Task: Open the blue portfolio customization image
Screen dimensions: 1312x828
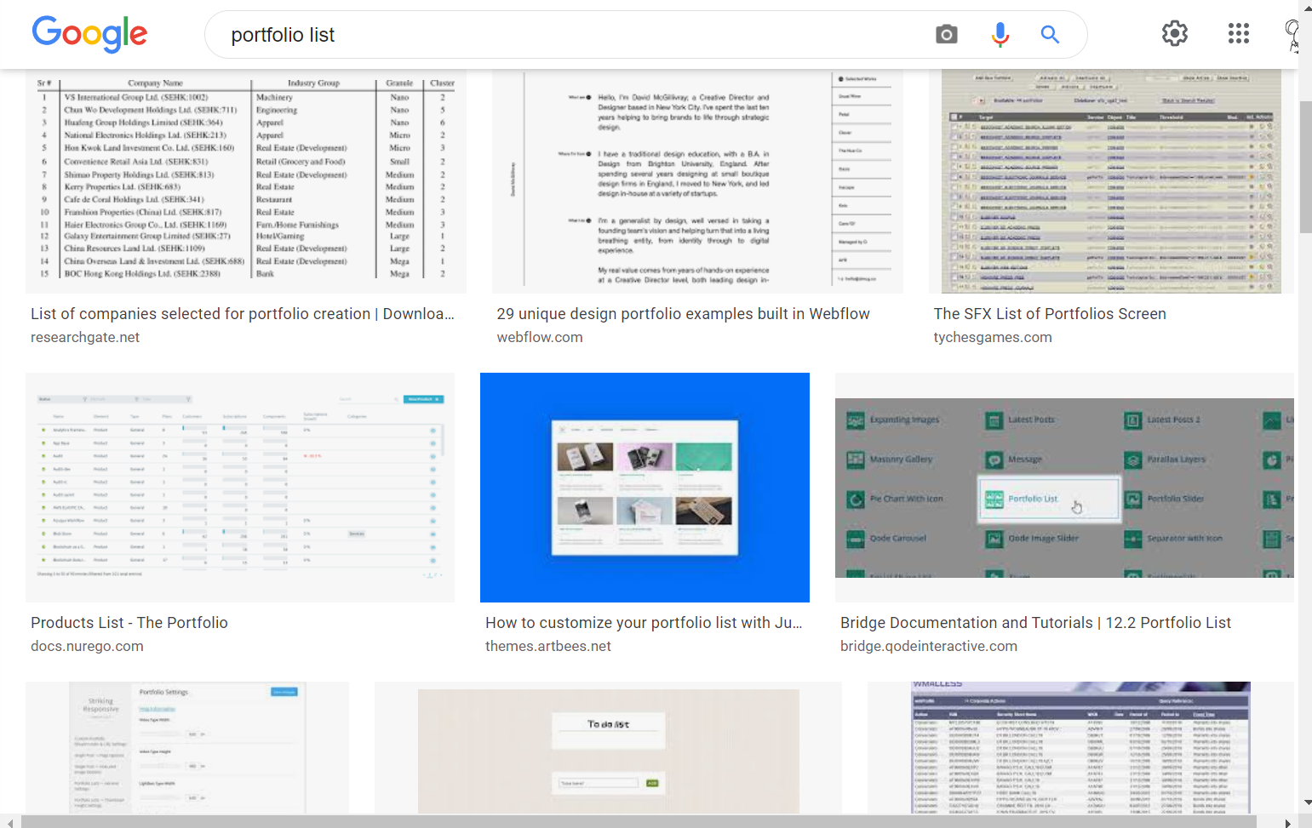Action: point(645,487)
